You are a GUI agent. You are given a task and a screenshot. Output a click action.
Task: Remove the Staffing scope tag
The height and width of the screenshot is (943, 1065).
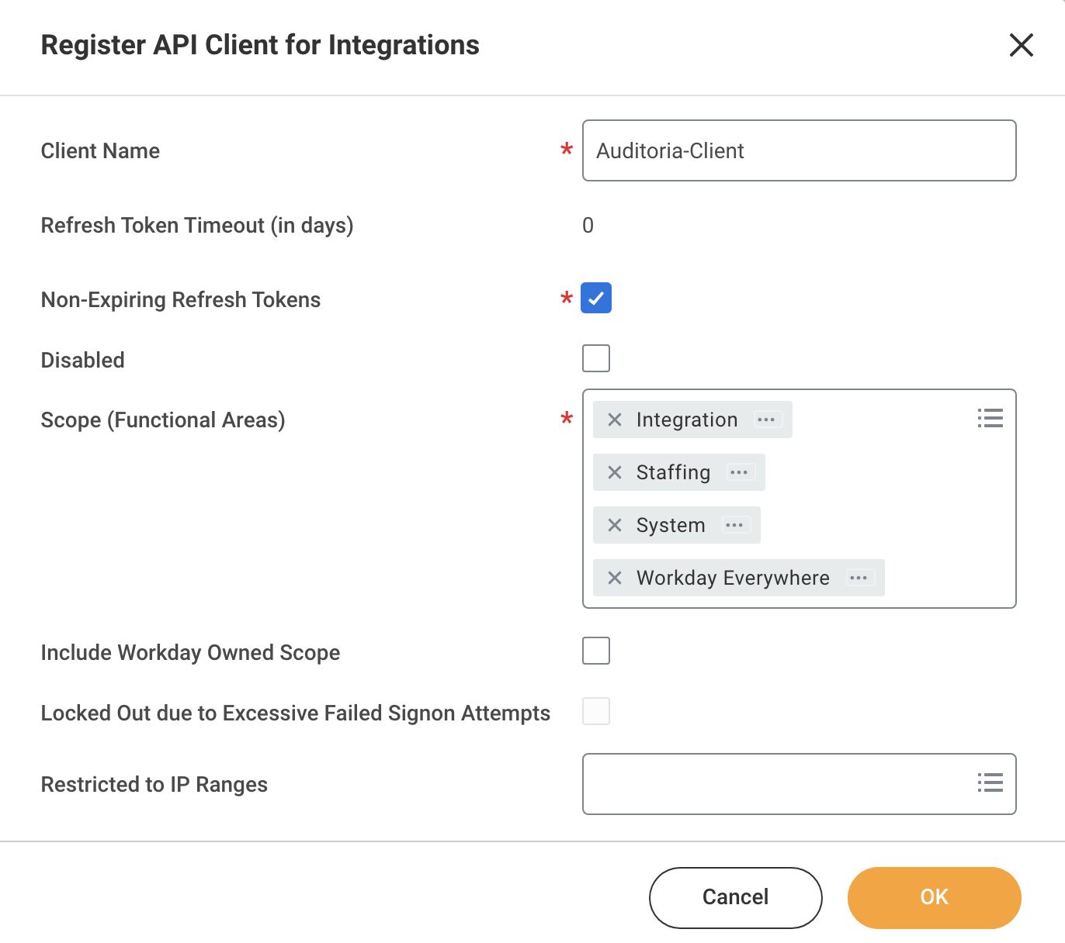pyautogui.click(x=614, y=472)
